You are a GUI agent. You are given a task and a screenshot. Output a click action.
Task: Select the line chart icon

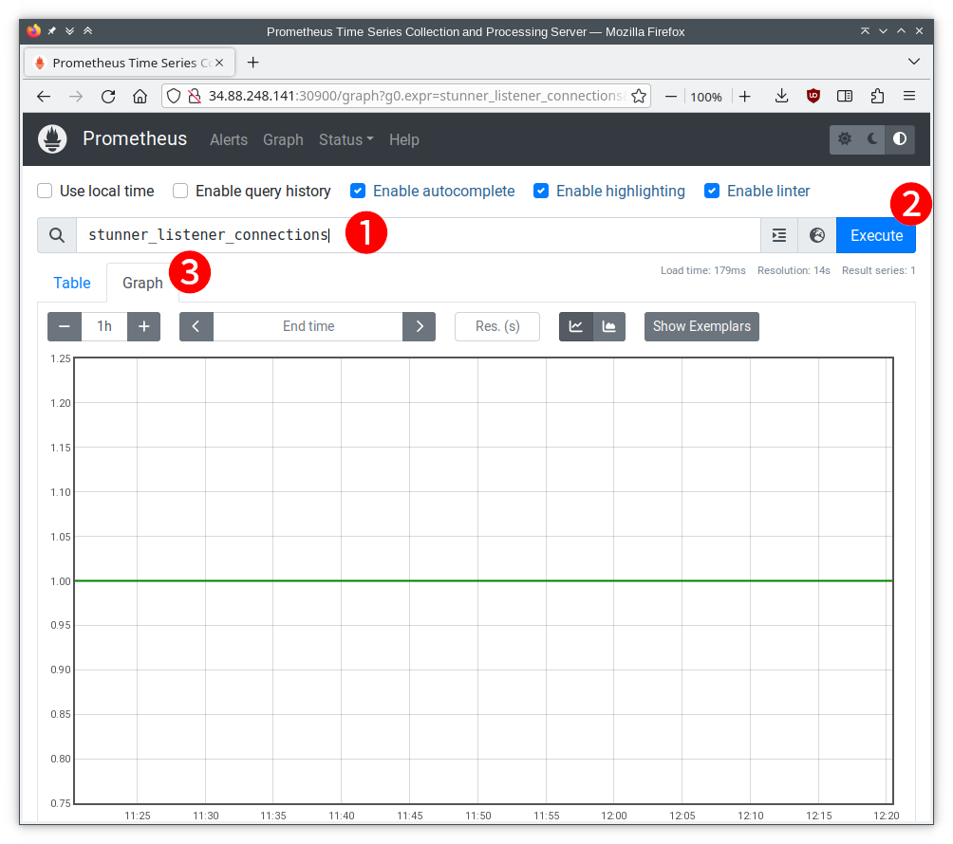[575, 326]
